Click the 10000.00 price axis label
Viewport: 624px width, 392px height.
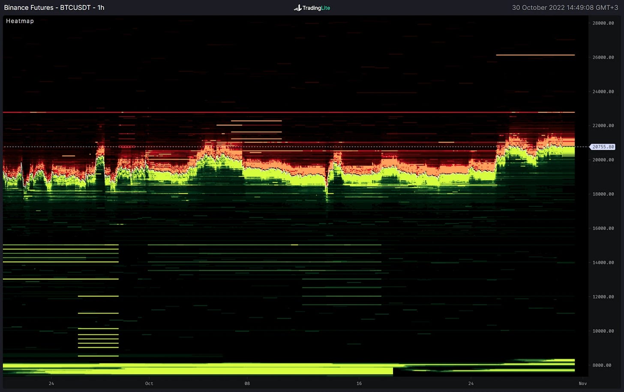point(603,331)
